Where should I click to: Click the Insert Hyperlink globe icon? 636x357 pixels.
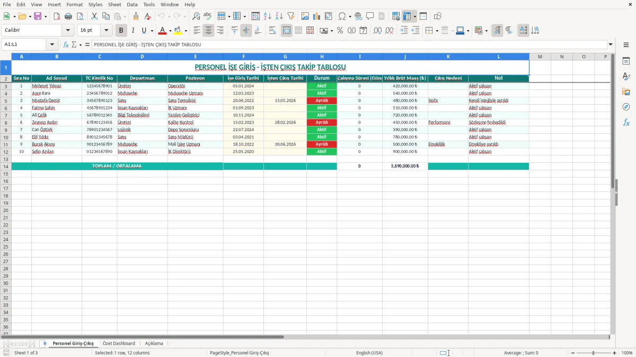tap(359, 16)
